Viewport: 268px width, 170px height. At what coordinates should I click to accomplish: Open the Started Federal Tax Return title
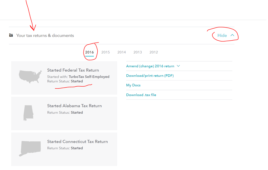[x=73, y=70]
